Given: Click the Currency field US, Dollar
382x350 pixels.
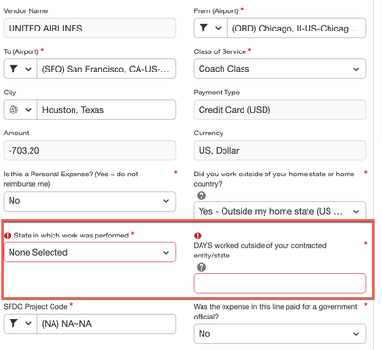Looking at the screenshot, I should [x=280, y=151].
